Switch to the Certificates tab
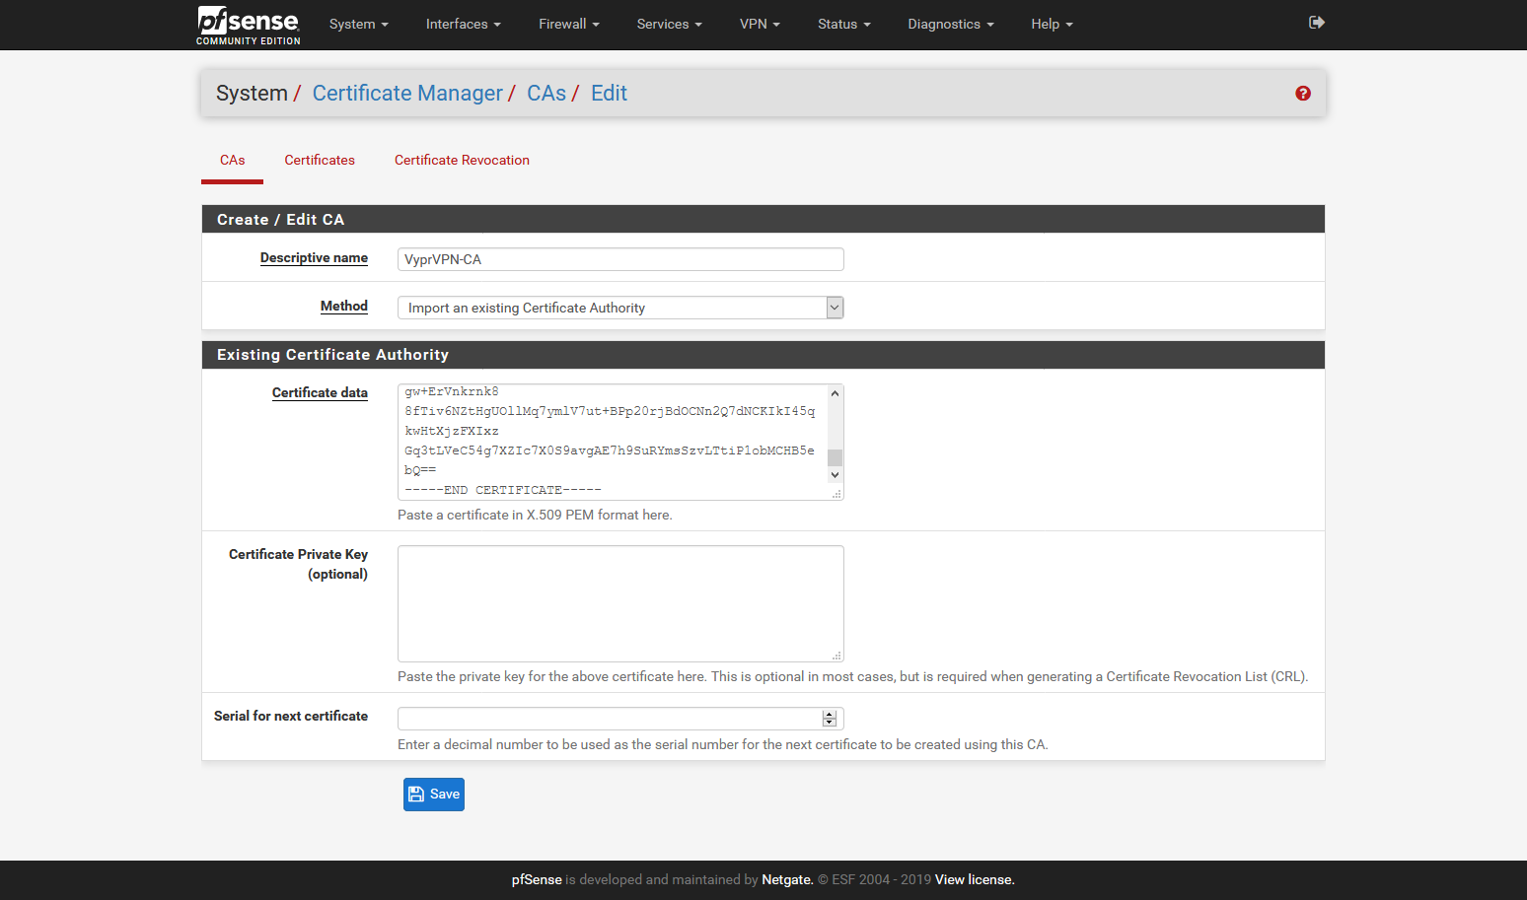 click(320, 160)
